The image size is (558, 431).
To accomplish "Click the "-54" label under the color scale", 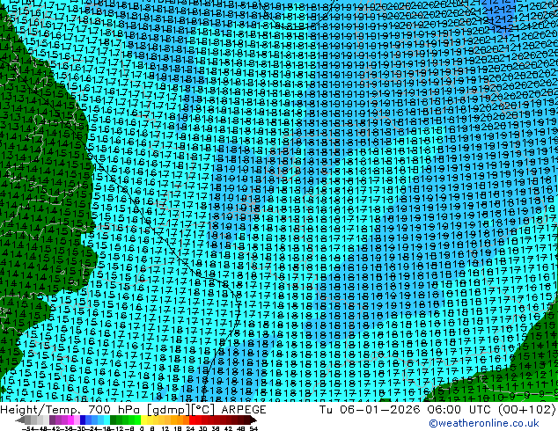I will 28,428.
